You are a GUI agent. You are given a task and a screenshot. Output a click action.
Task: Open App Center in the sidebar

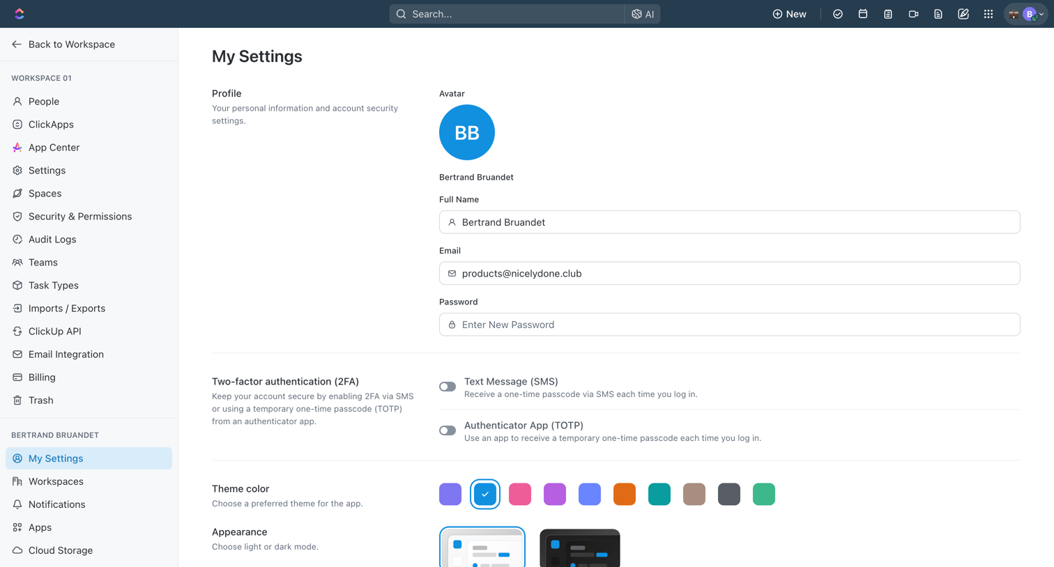(x=89, y=147)
